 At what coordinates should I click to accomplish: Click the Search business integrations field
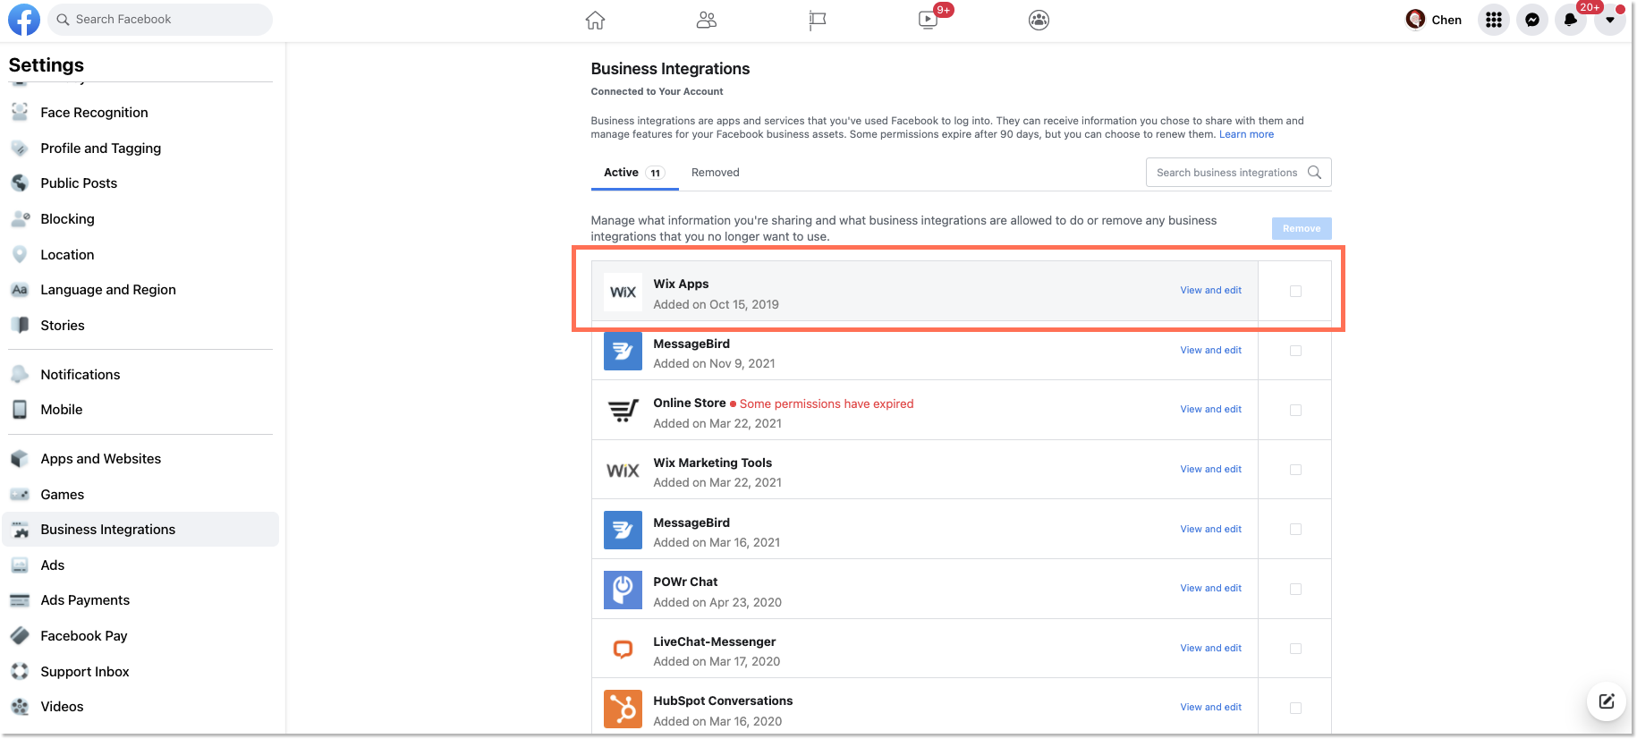[x=1238, y=173]
